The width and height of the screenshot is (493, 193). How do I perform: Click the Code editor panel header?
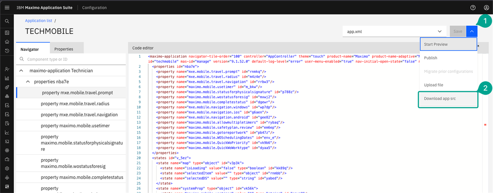pos(143,48)
